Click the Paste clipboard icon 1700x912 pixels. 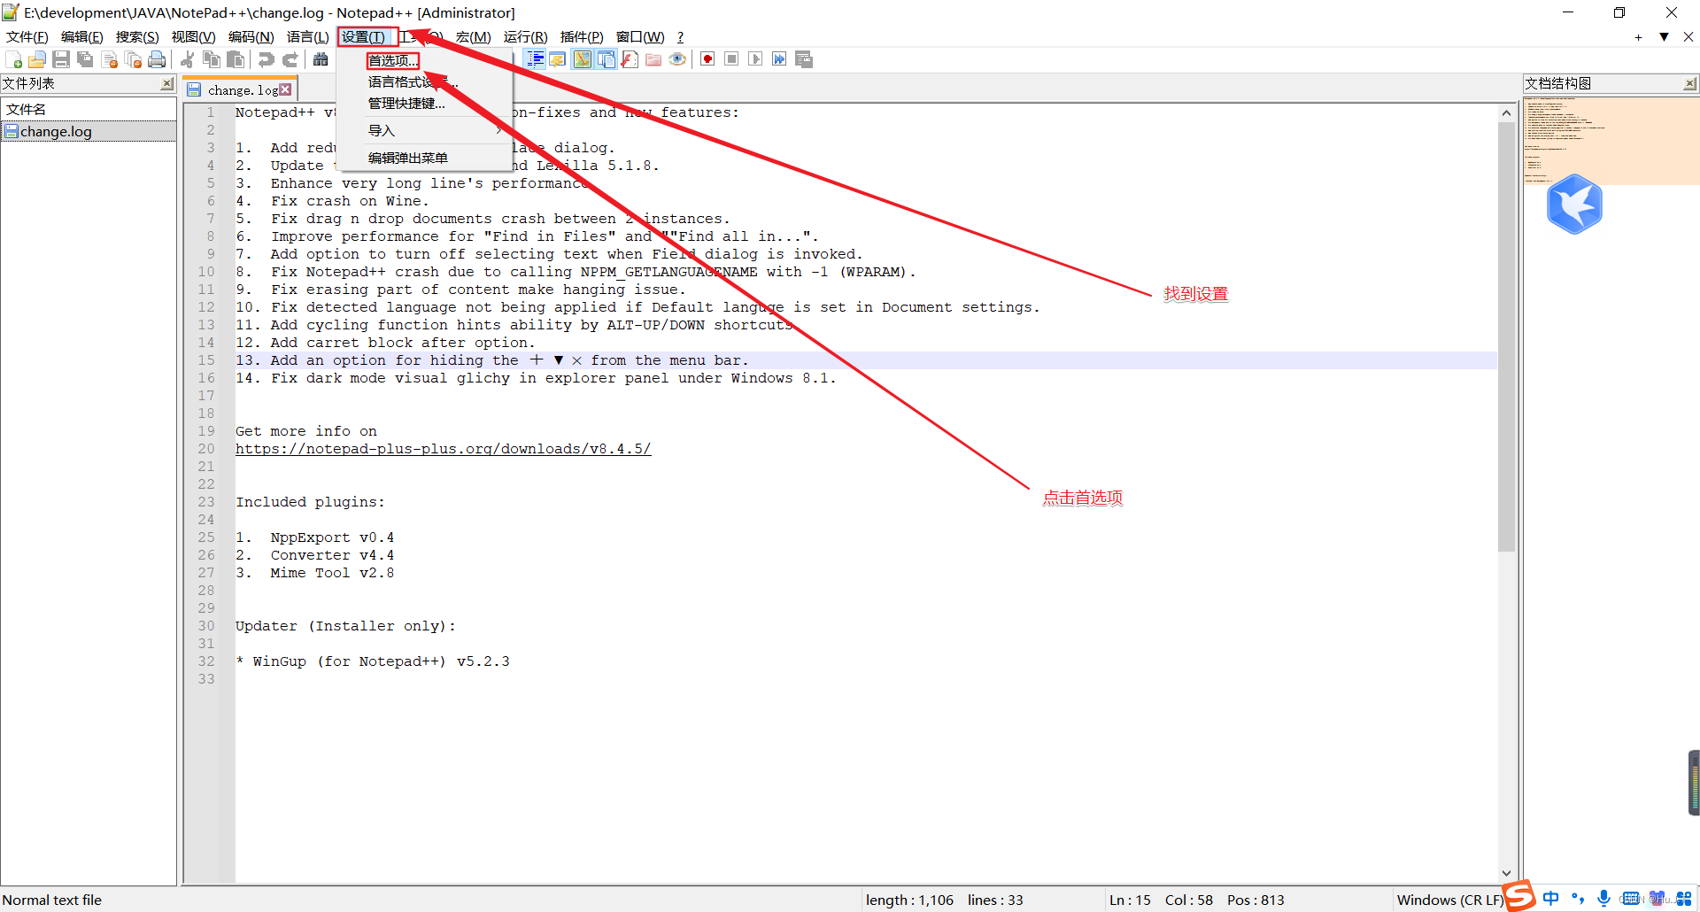click(236, 59)
